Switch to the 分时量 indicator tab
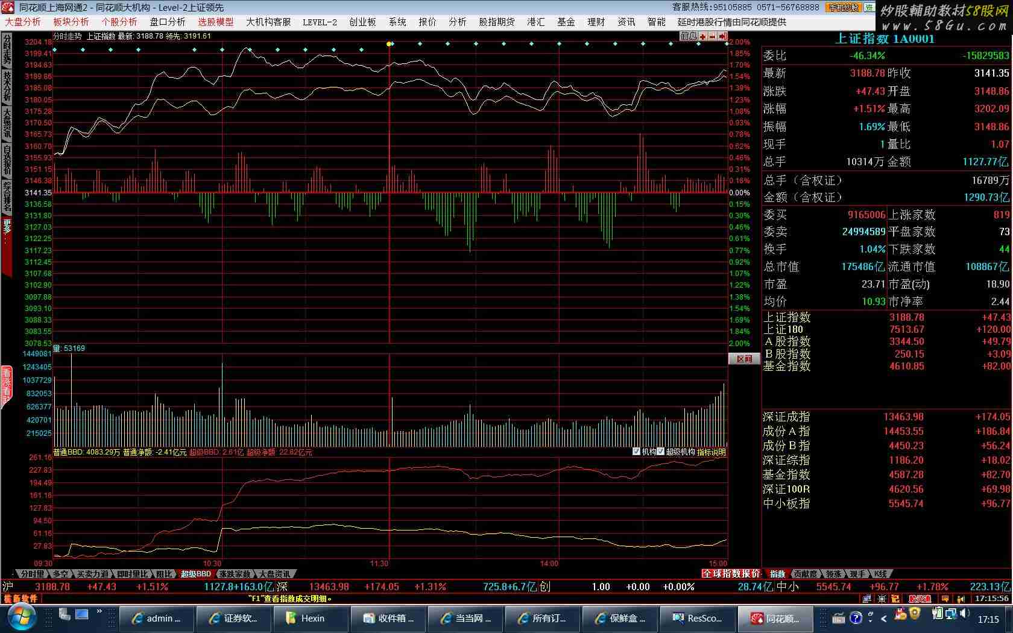The height and width of the screenshot is (633, 1013). [x=31, y=574]
